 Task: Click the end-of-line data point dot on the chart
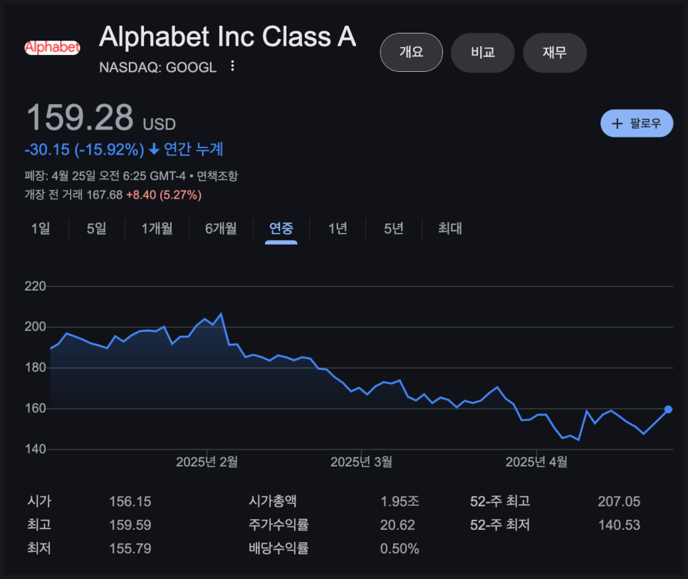[x=668, y=410]
